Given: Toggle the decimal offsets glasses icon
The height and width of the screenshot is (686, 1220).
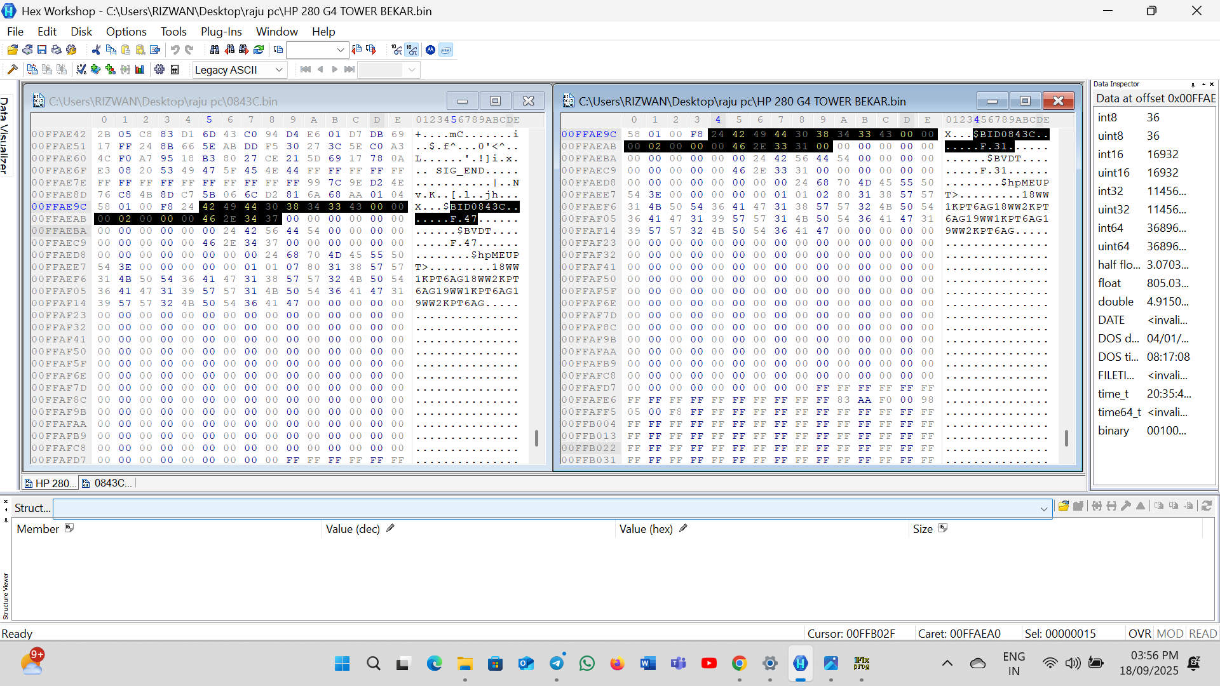Looking at the screenshot, I should tap(396, 50).
